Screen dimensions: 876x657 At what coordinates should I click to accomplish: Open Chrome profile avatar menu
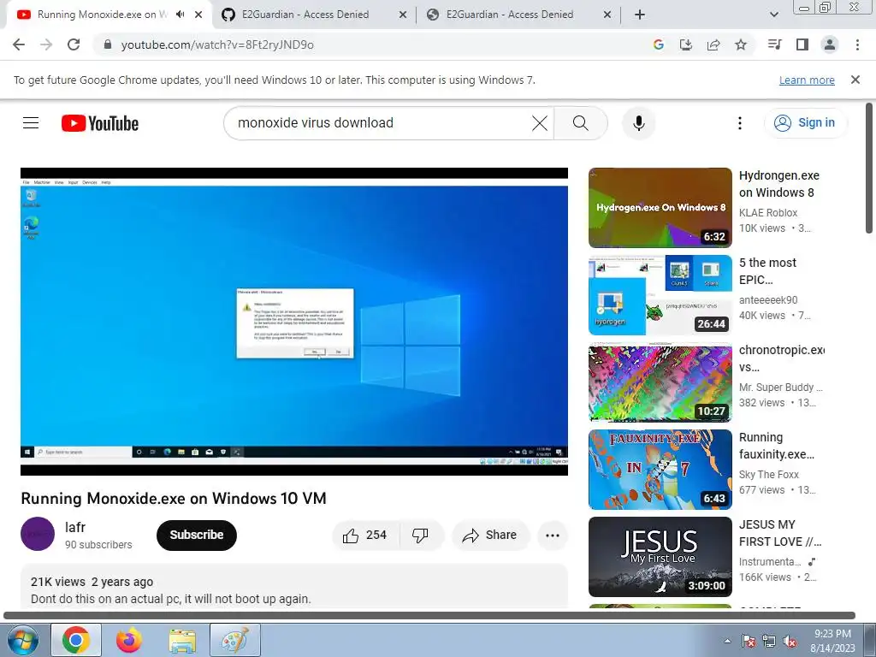[830, 44]
